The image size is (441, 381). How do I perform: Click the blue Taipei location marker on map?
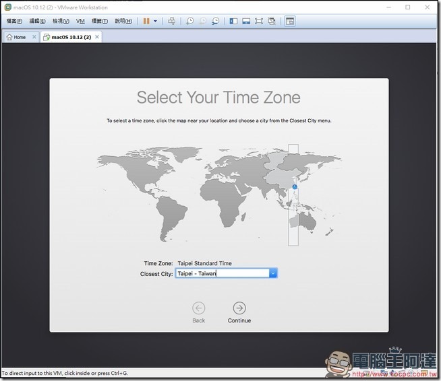click(x=295, y=186)
